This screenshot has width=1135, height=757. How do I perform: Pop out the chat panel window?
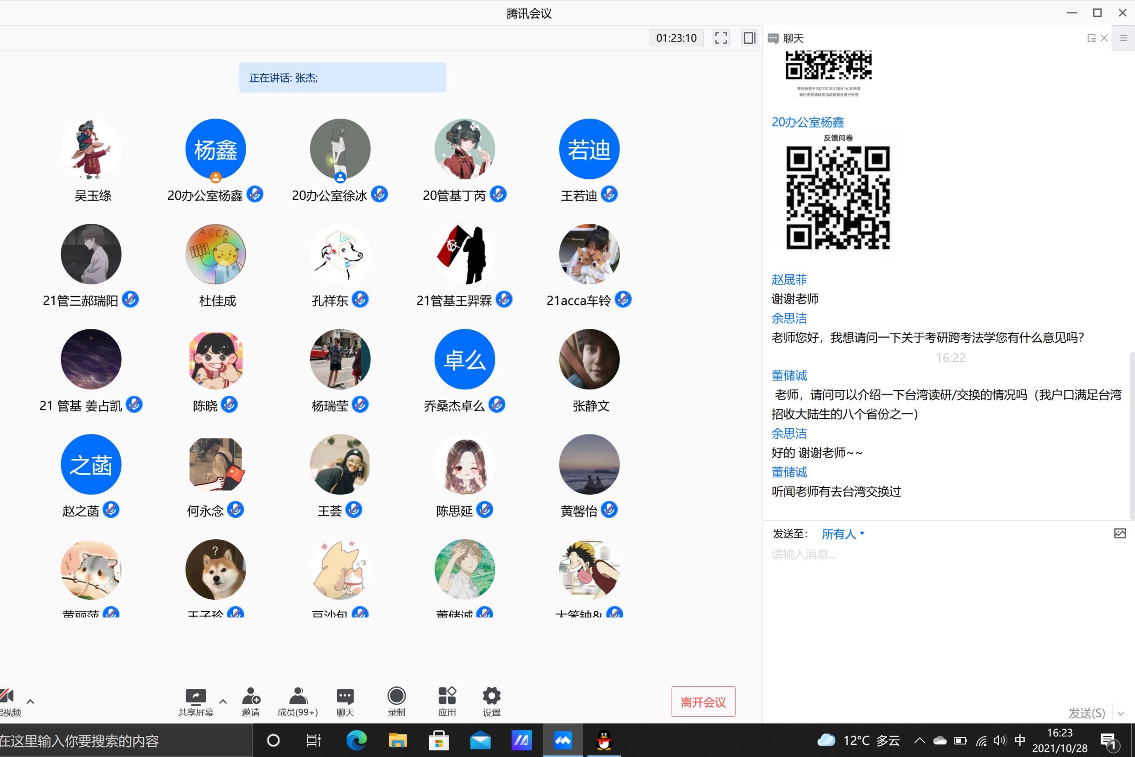(1091, 38)
